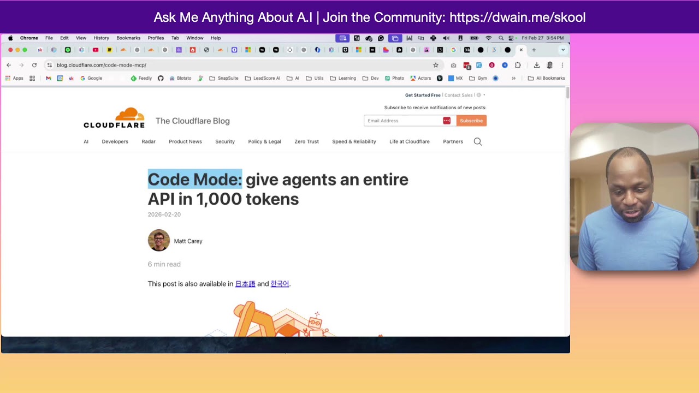699x393 pixels.
Task: Open the Profiles menu
Action: point(156,38)
